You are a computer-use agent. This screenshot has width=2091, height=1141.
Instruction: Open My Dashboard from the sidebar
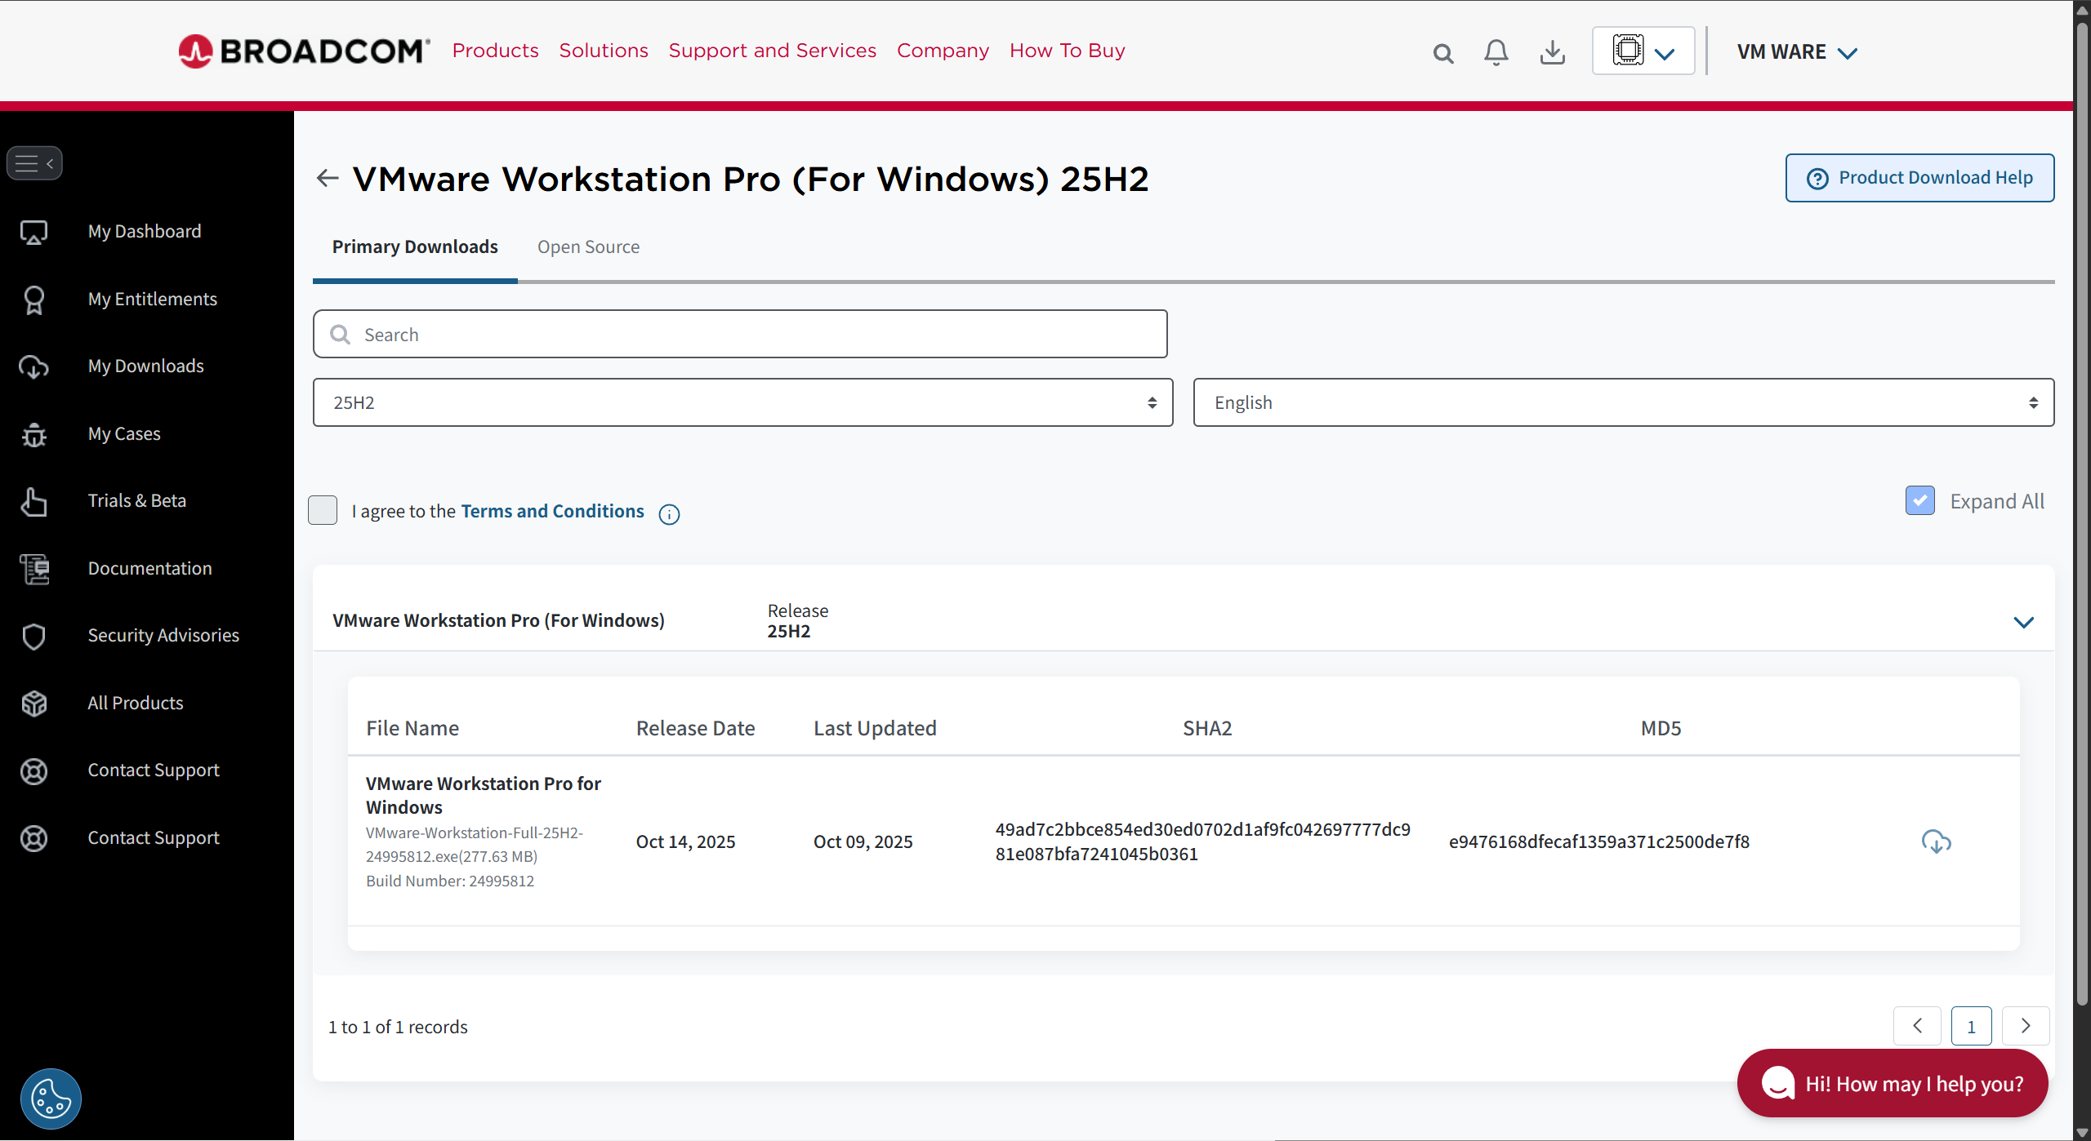pos(144,231)
